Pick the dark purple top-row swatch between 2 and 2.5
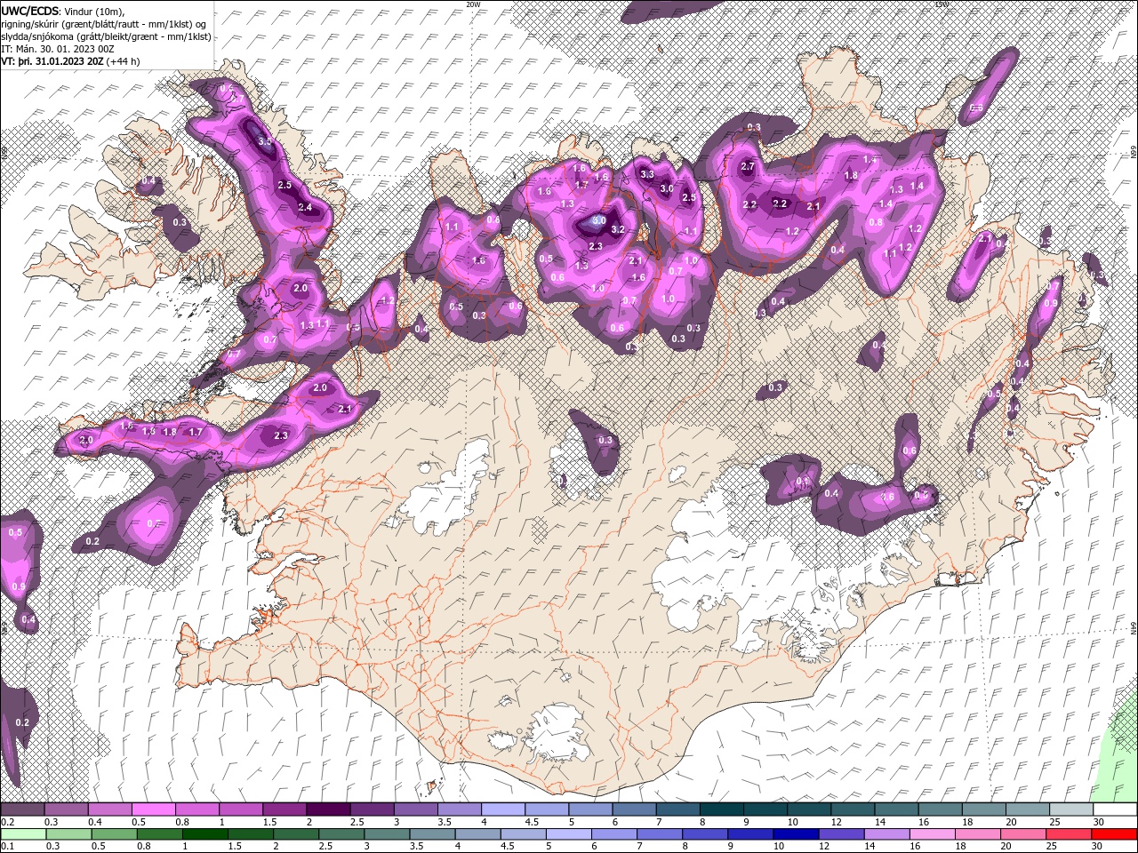Viewport: 1138px width, 853px height. tap(328, 809)
